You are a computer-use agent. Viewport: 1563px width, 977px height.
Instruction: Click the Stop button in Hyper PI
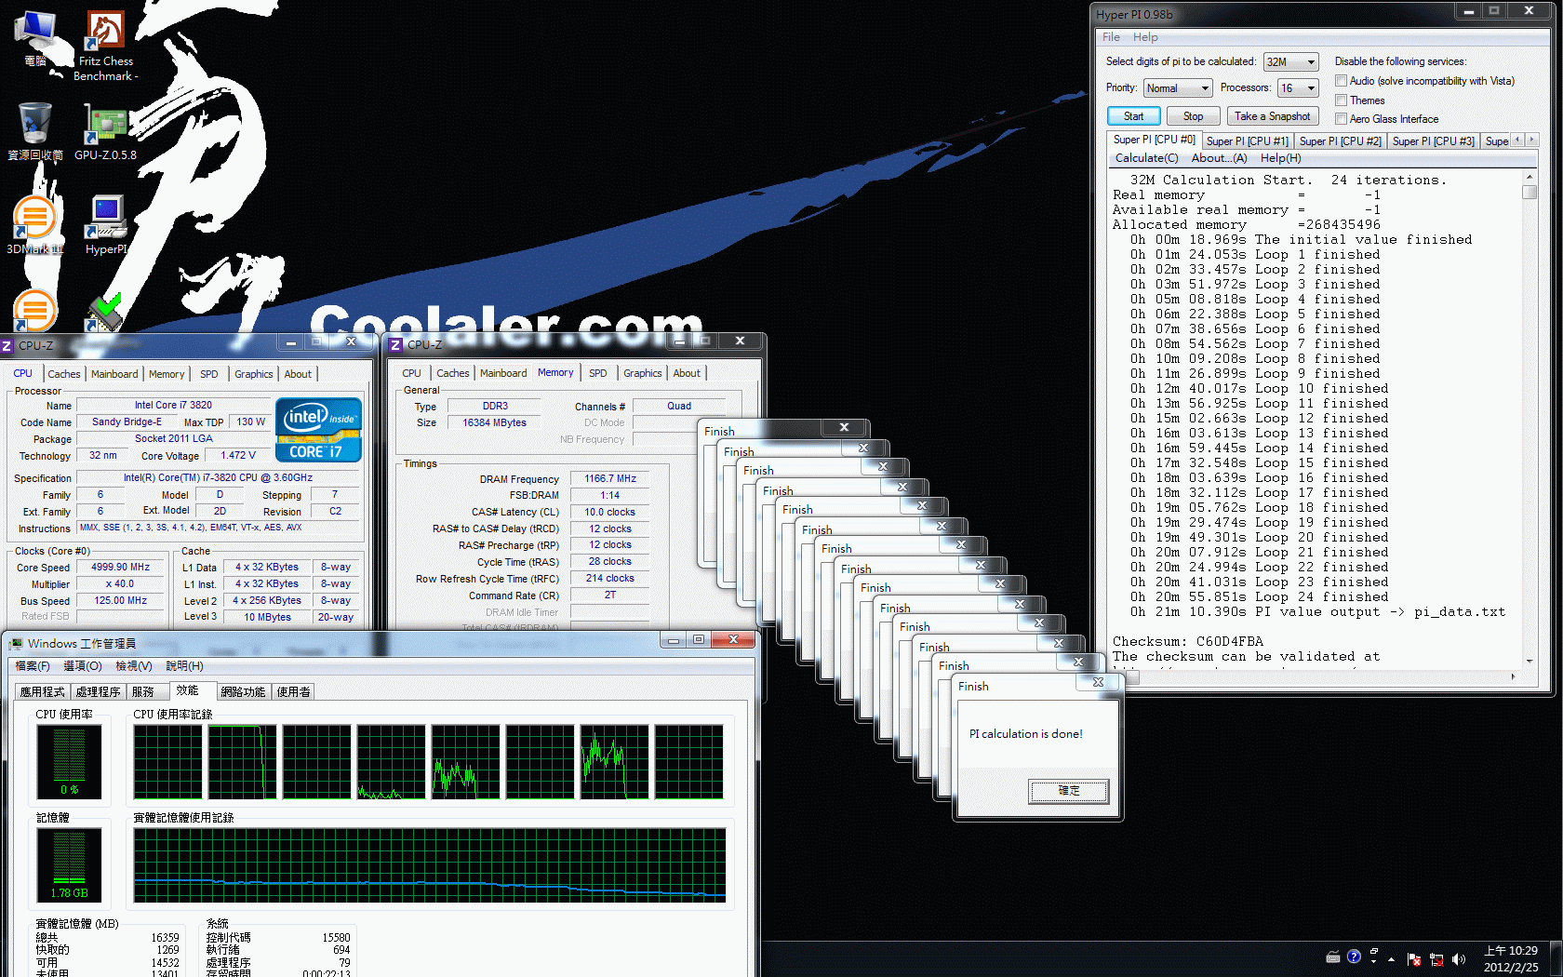click(x=1193, y=116)
